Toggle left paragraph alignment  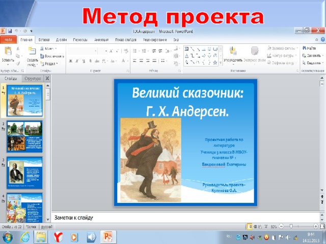(134, 60)
